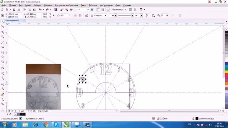Open the Текст menu
The image size is (228, 128).
83,5
